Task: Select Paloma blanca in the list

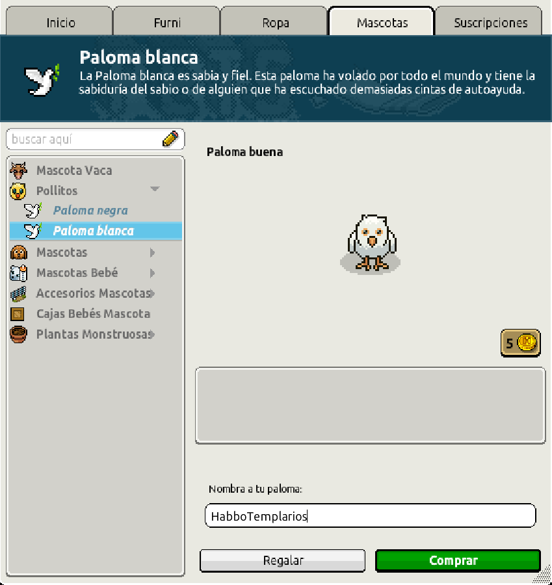Action: point(96,231)
